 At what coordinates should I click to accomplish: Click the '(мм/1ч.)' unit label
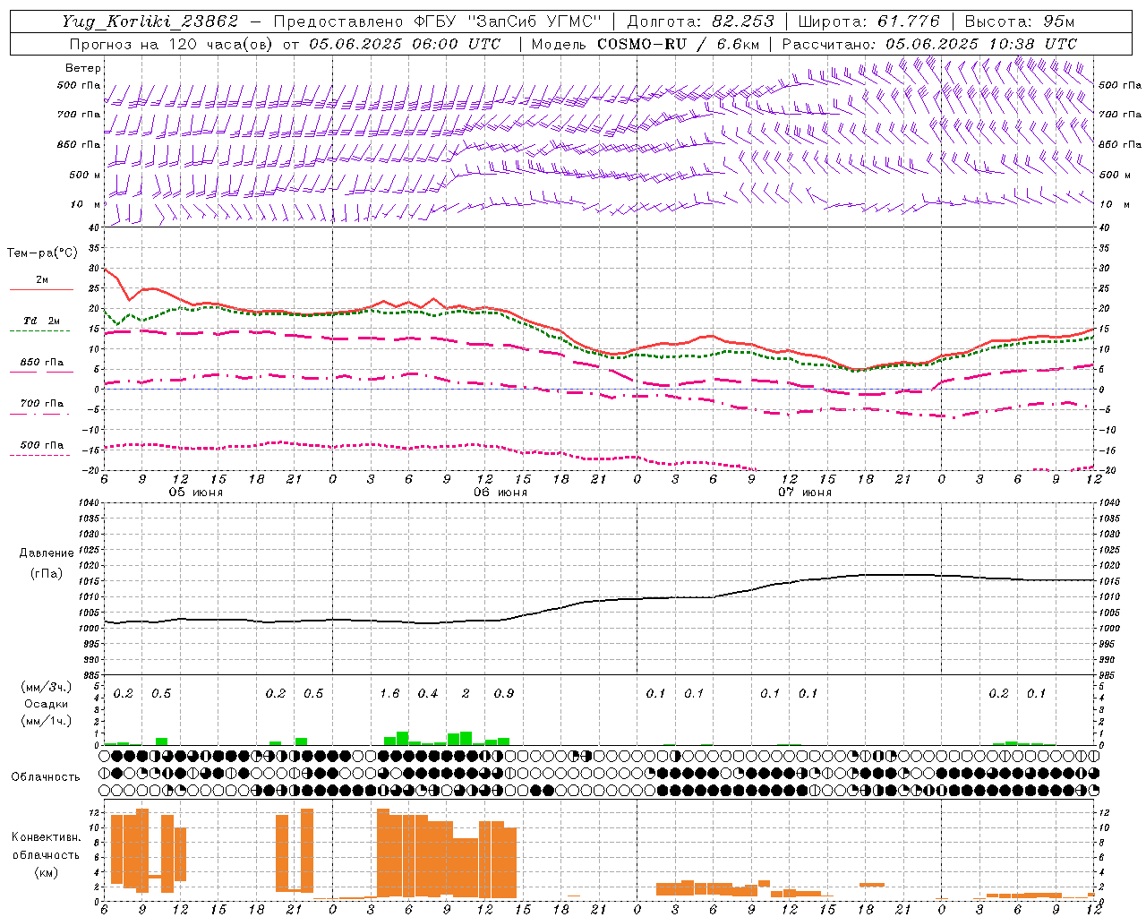tap(46, 721)
